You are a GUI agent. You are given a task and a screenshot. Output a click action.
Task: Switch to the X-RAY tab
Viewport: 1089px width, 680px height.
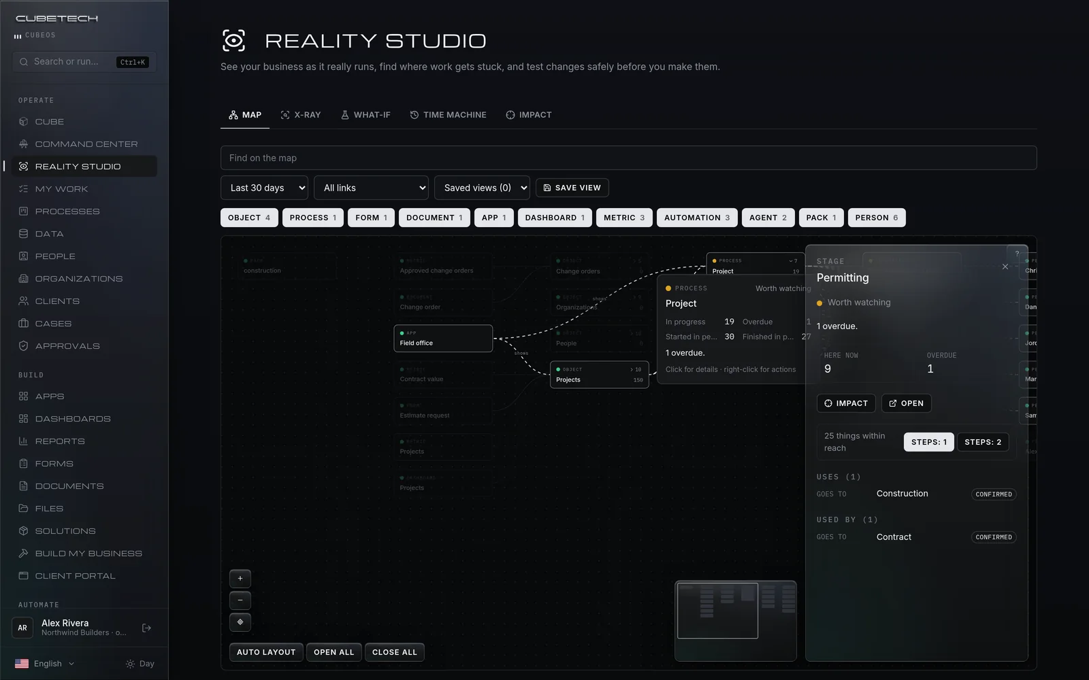(301, 115)
